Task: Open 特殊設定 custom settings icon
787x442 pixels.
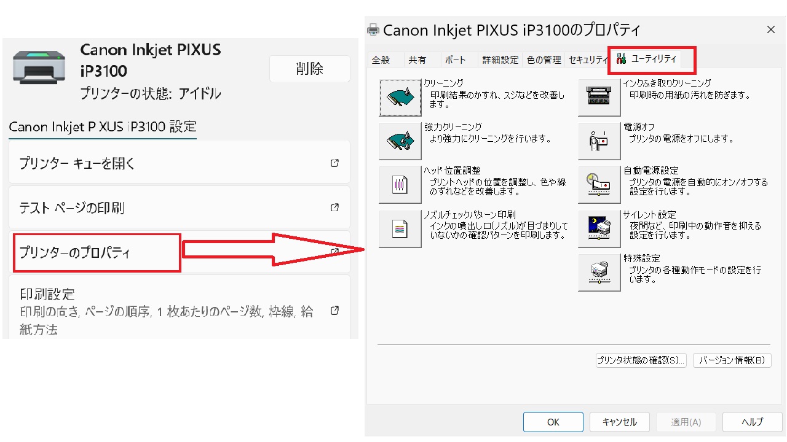Action: click(x=599, y=273)
